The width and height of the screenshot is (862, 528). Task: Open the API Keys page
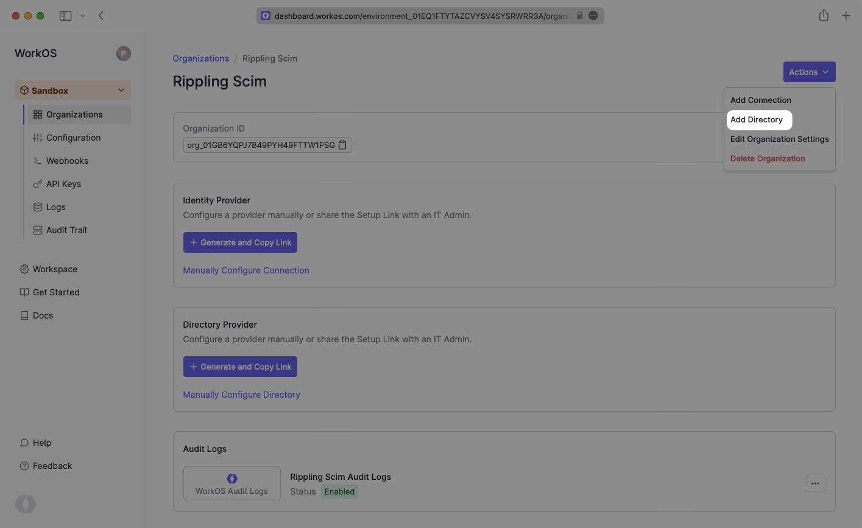pos(63,184)
